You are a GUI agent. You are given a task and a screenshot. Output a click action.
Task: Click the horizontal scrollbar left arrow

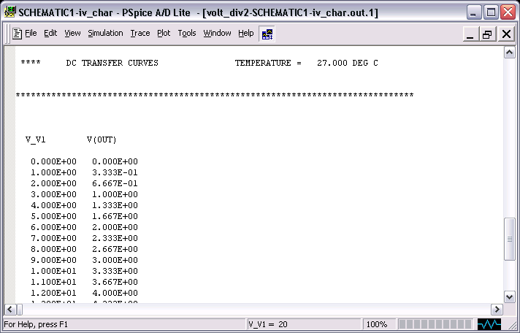[x=9, y=310]
